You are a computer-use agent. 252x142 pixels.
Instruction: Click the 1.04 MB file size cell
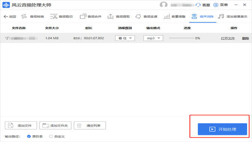click(x=52, y=38)
